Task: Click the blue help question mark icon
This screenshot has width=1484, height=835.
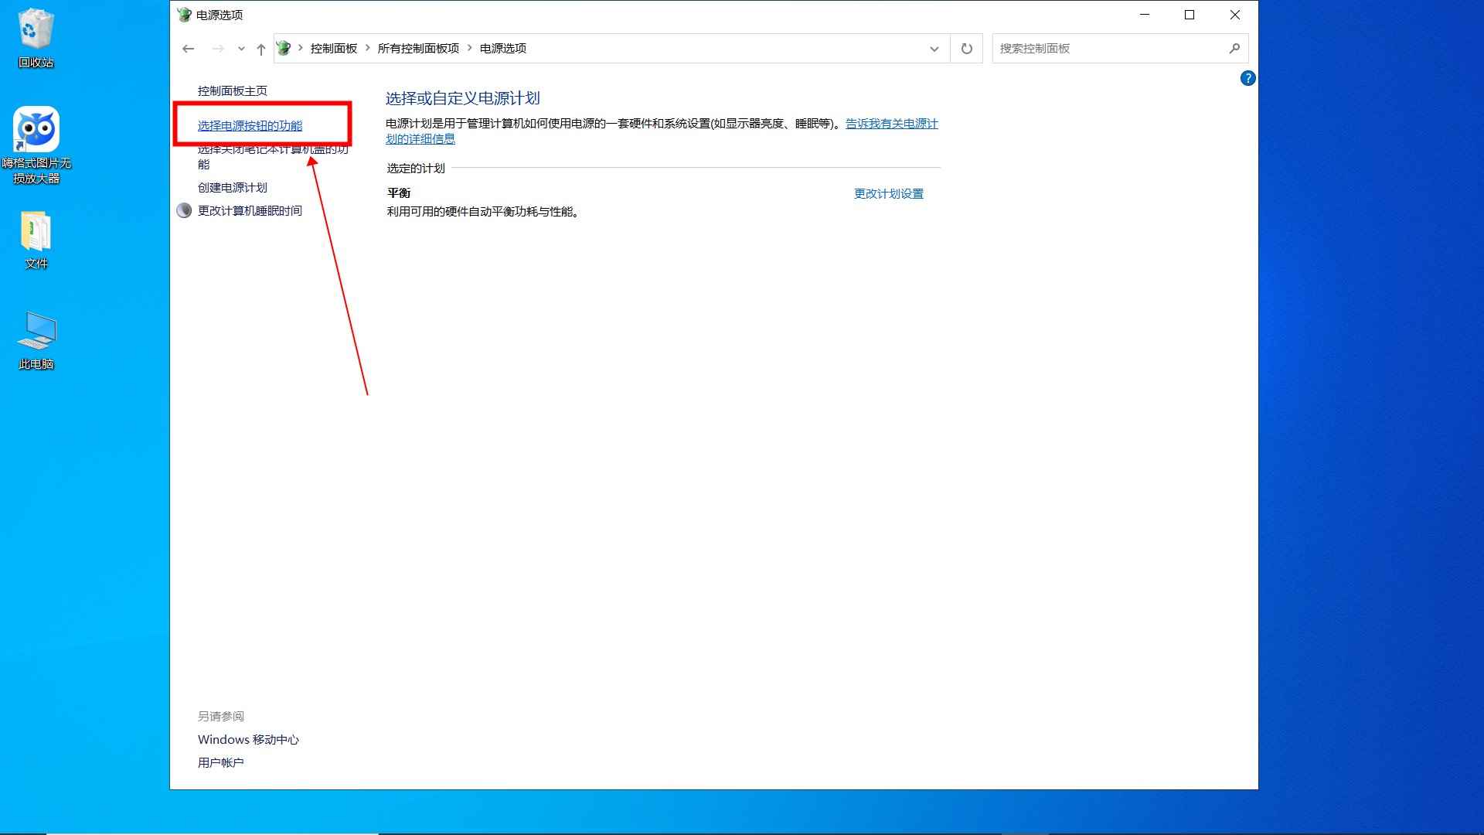Action: [1247, 78]
